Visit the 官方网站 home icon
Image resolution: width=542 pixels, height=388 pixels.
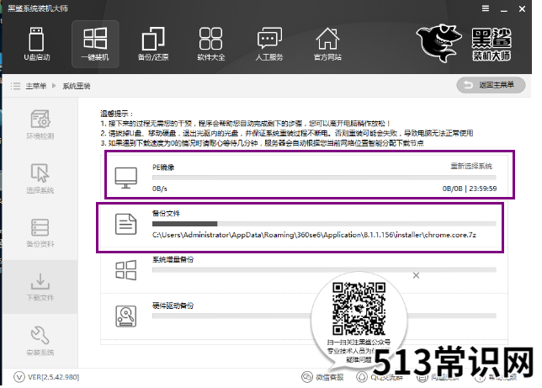(x=327, y=39)
